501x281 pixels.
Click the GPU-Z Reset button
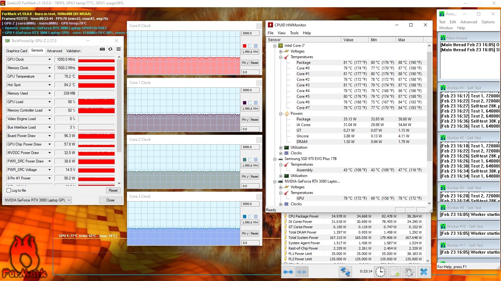click(x=113, y=190)
